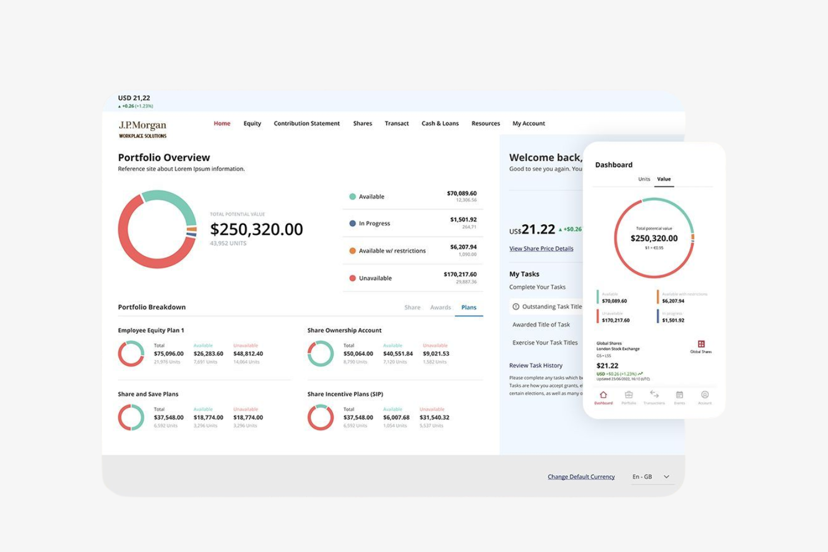Click the J.P.Morgan Workplace Solutions logo
This screenshot has width=828, height=552.
pyautogui.click(x=142, y=129)
